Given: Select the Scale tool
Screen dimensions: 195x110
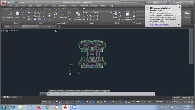Looking at the screenshot, I should pyautogui.click(x=39, y=20).
